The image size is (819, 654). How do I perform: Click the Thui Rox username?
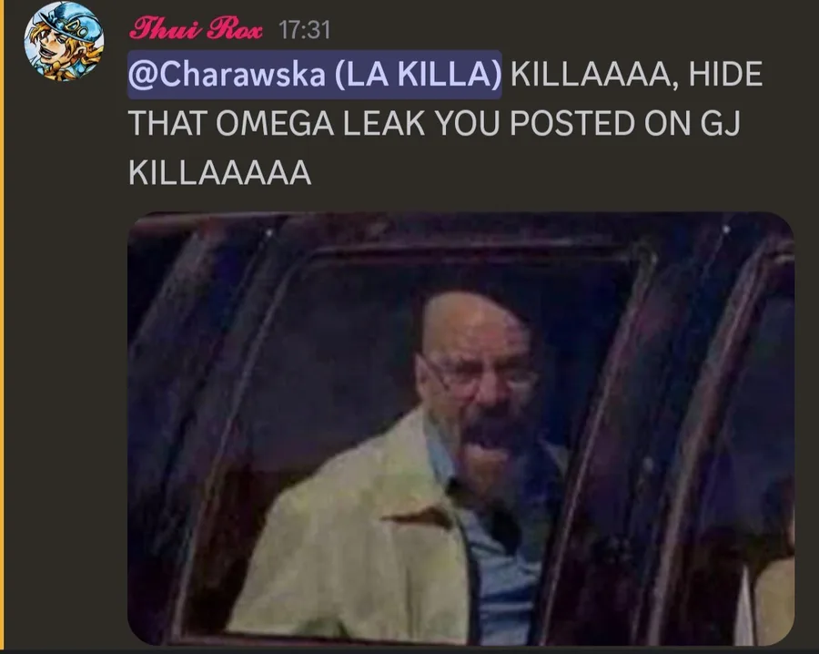(196, 29)
